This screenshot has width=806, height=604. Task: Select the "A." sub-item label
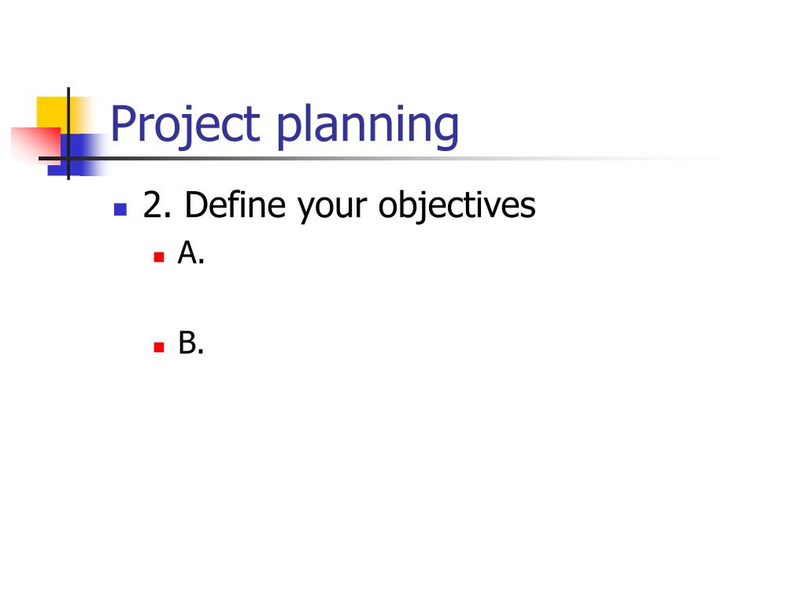(191, 252)
